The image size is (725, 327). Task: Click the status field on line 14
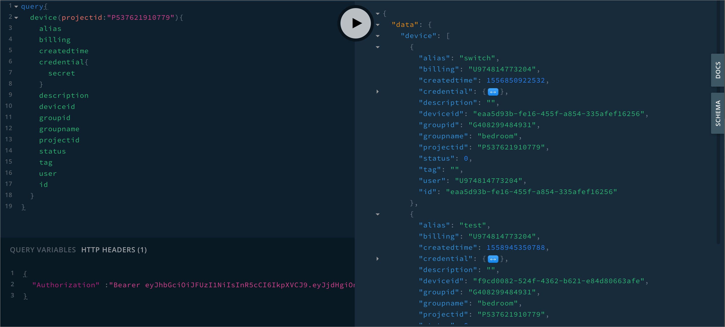point(52,151)
